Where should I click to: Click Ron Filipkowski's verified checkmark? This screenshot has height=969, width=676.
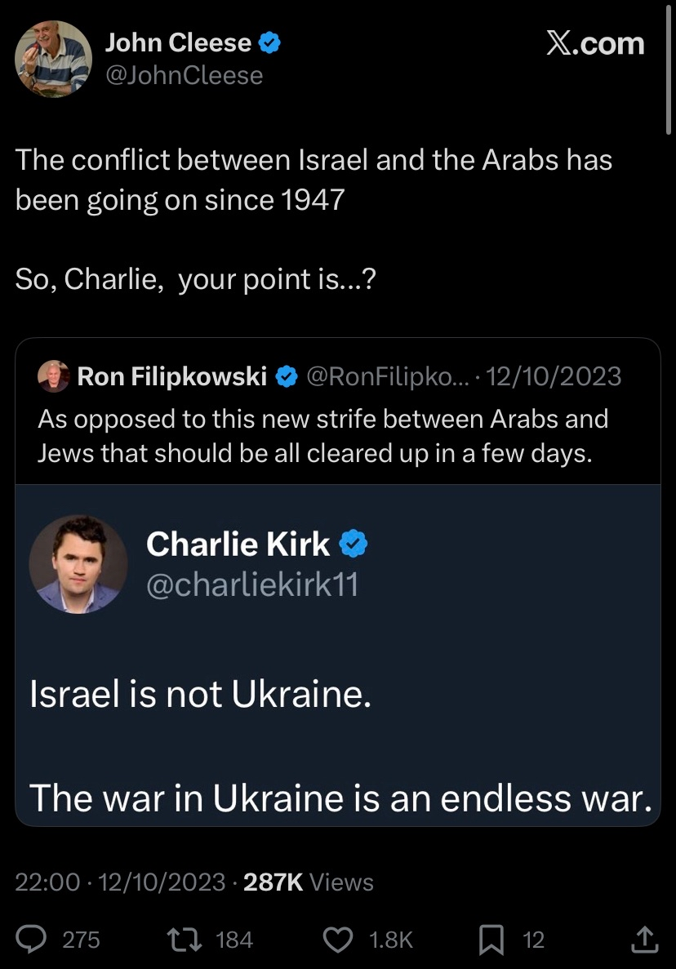point(286,376)
